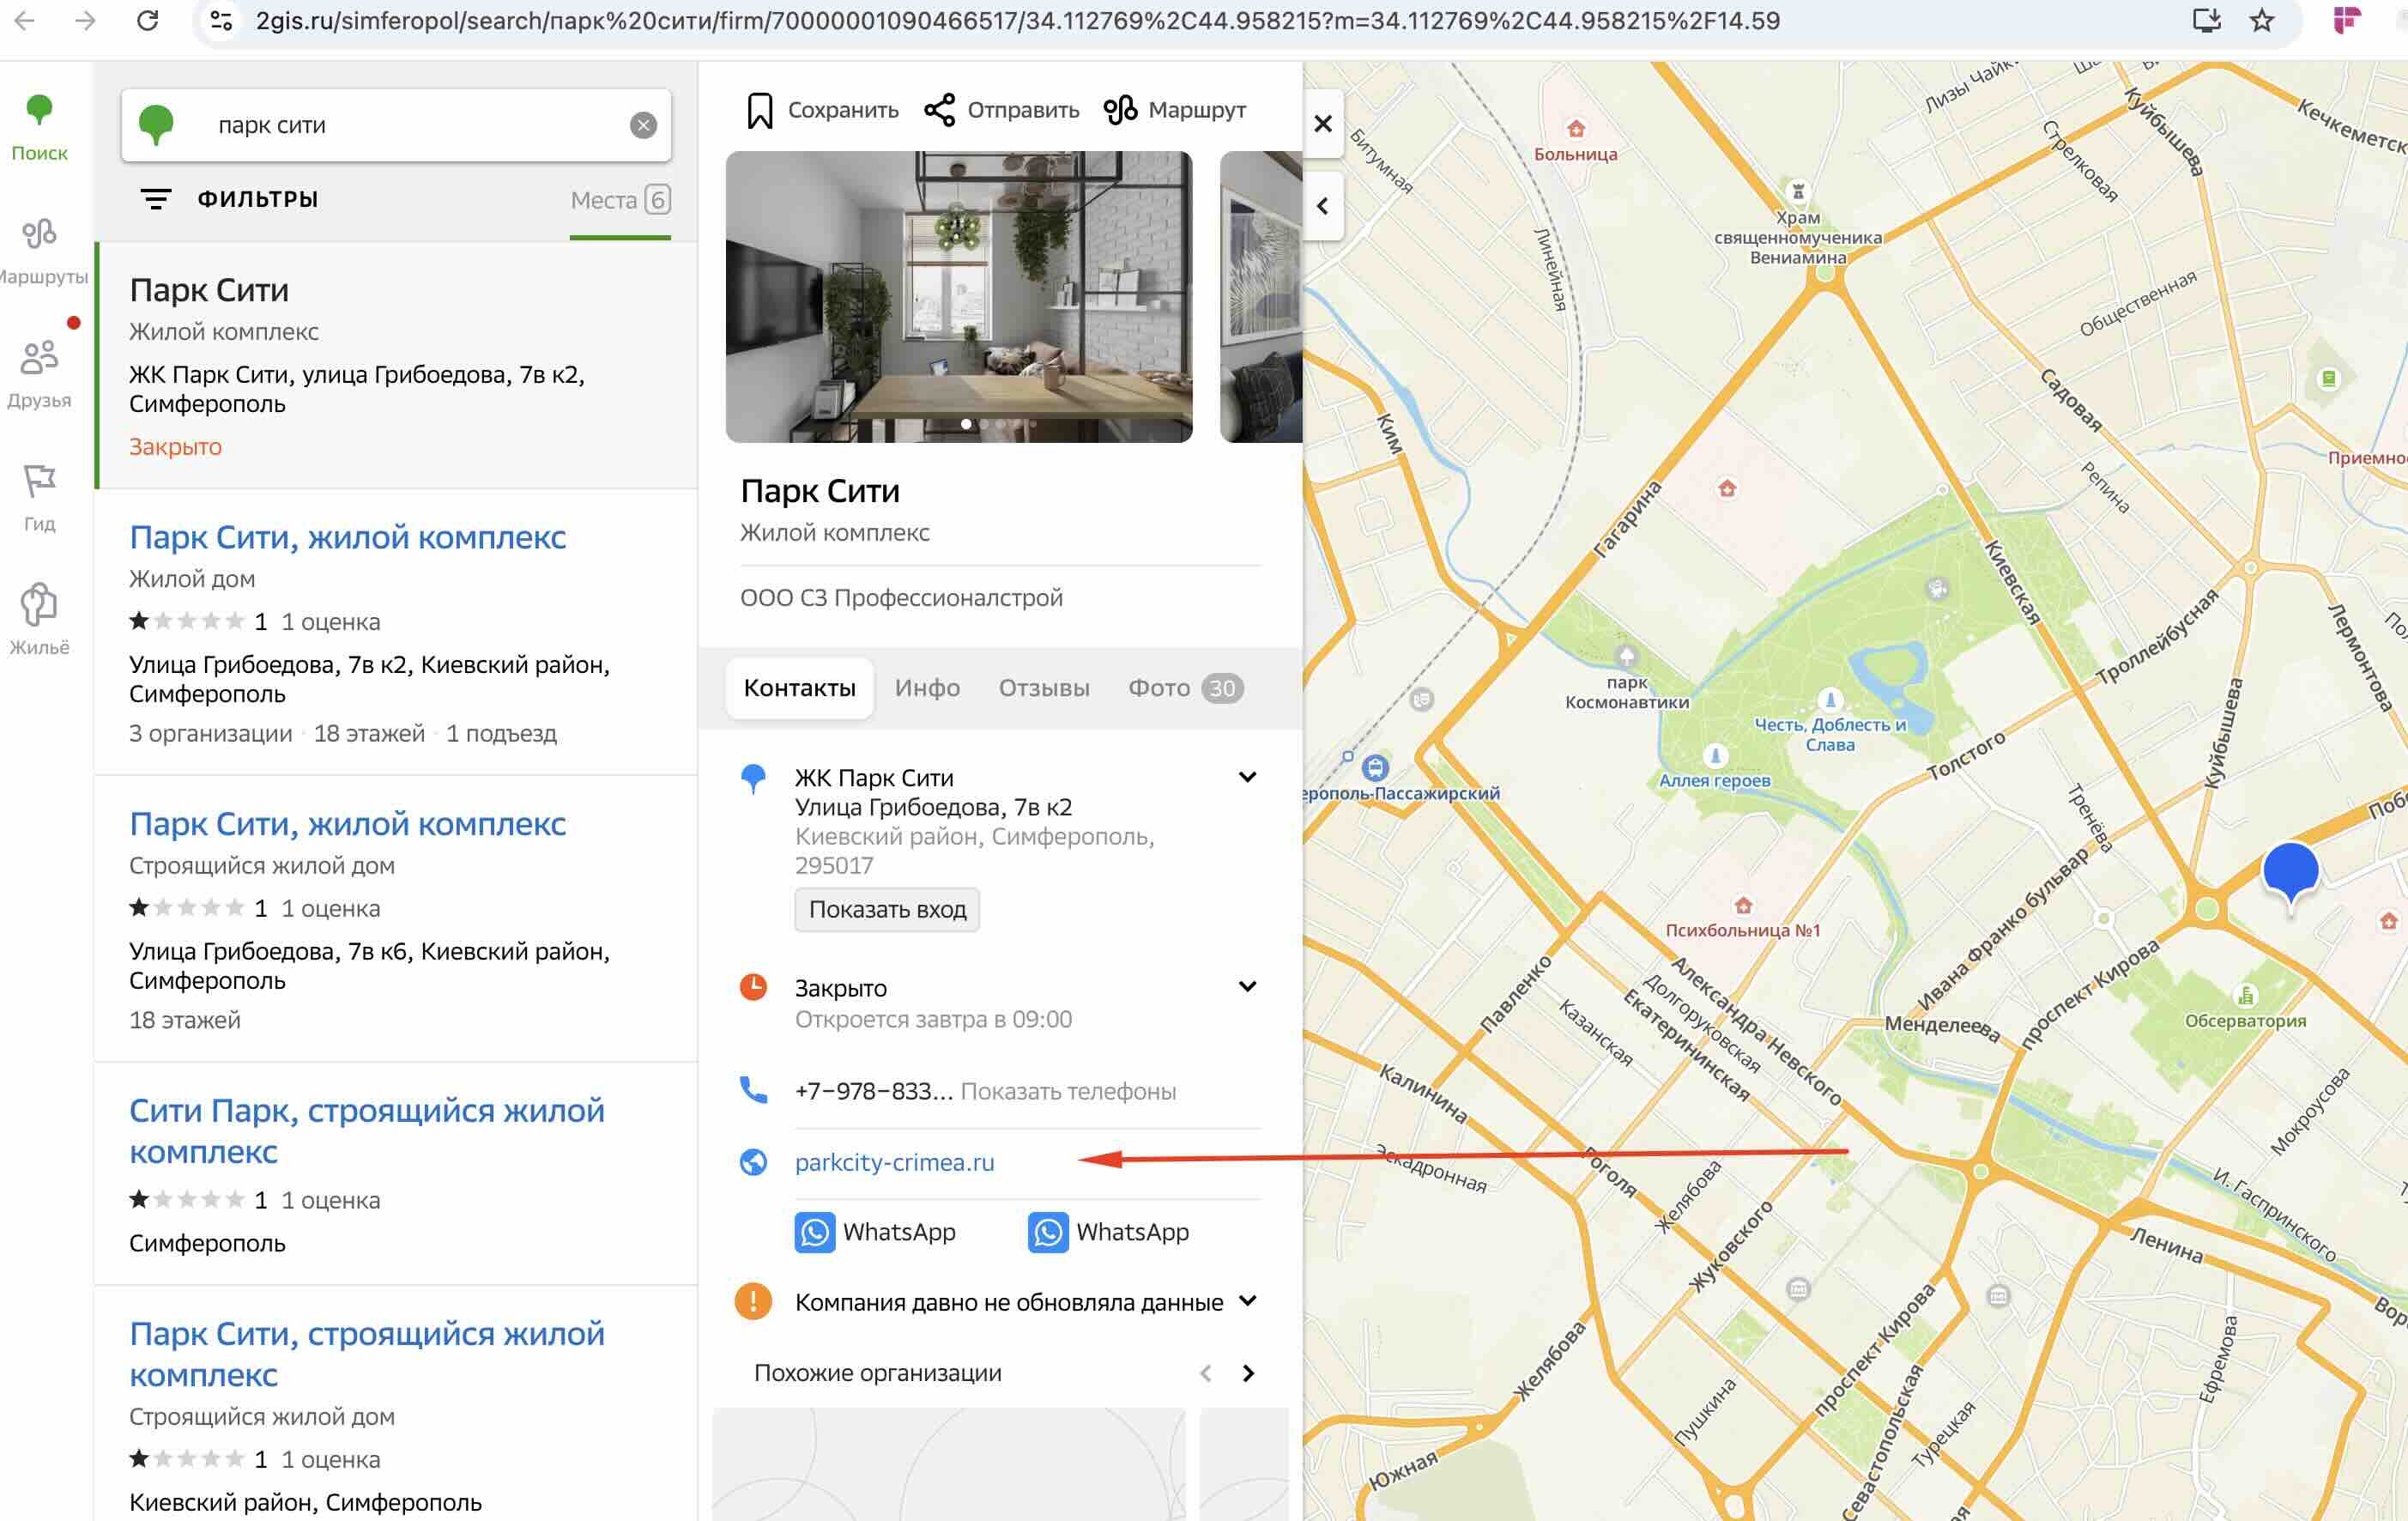Click the Обсерватория map marker

2245,996
